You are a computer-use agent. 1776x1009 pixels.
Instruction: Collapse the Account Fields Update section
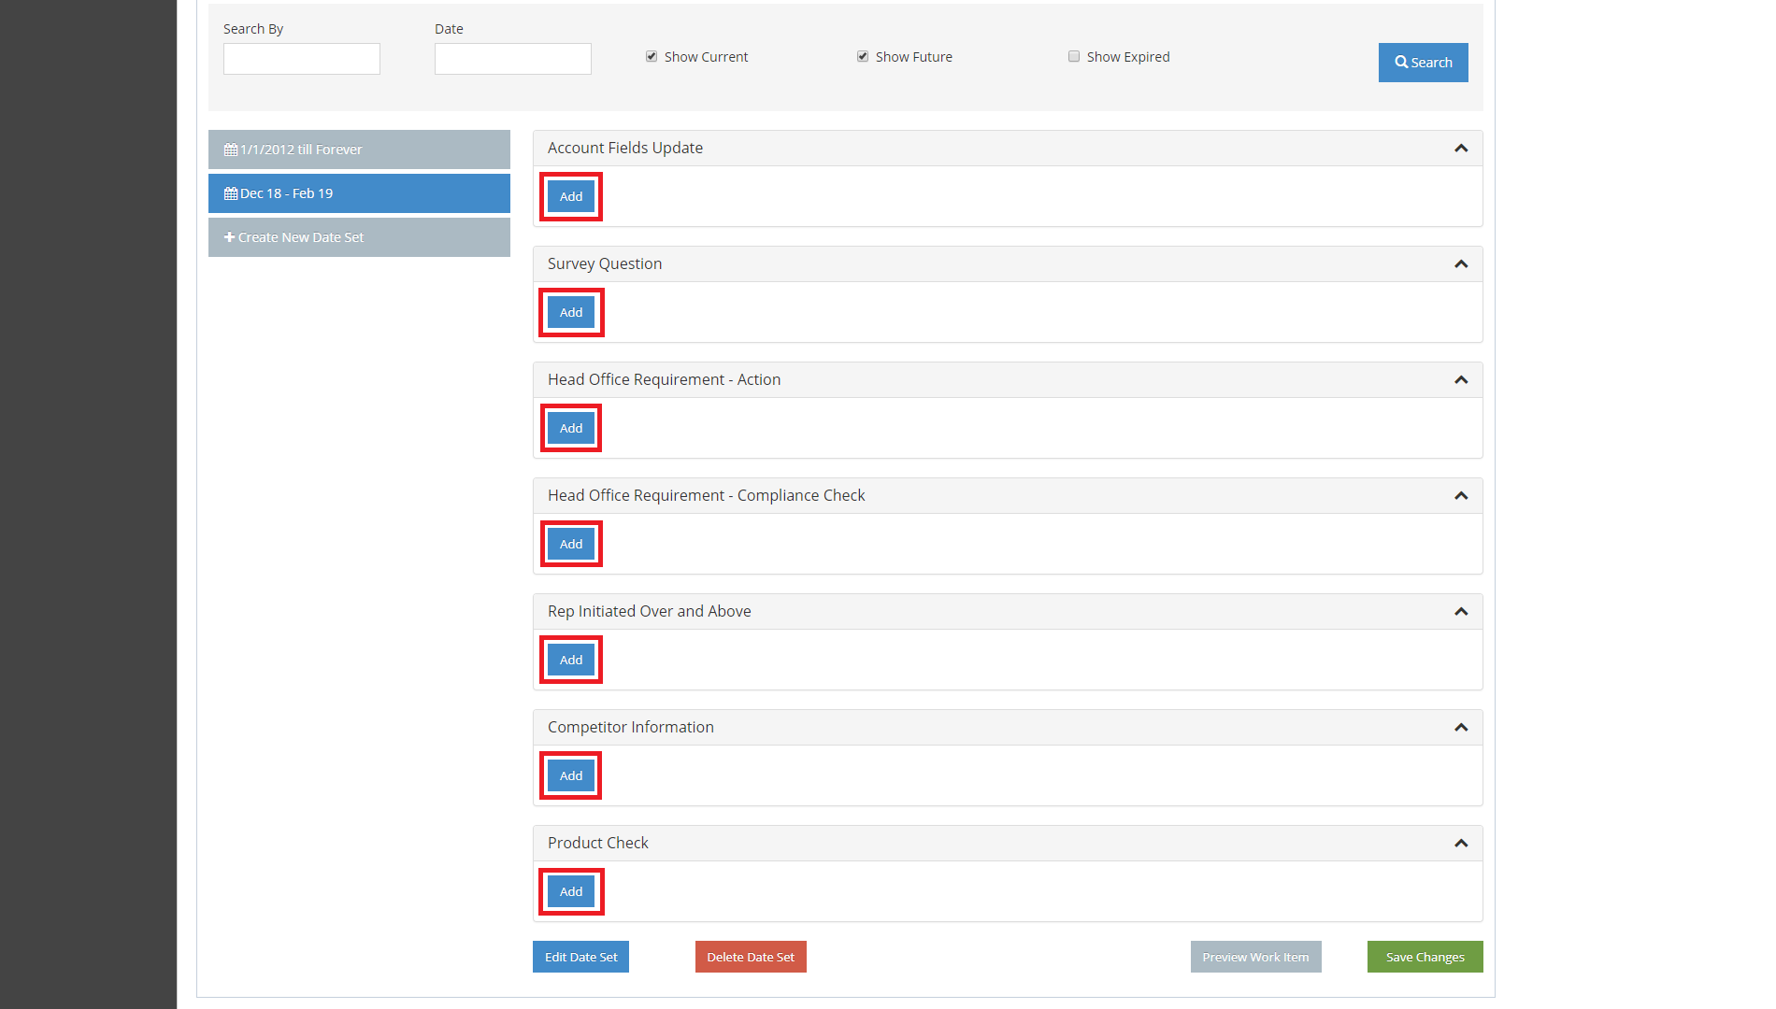tap(1461, 149)
